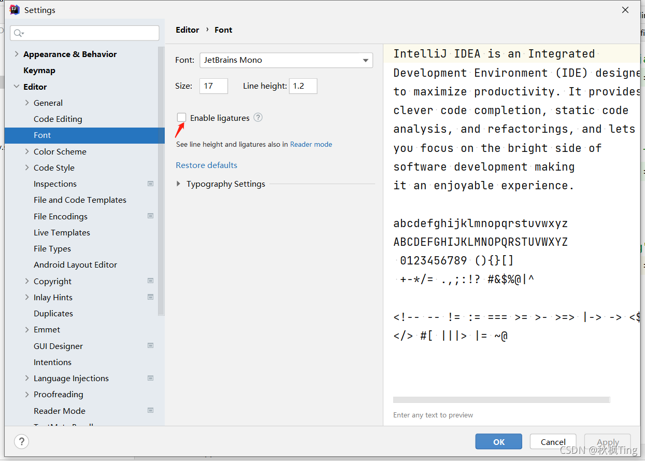Expand the Copyright node arrow
This screenshot has height=461, width=645.
pyautogui.click(x=27, y=281)
